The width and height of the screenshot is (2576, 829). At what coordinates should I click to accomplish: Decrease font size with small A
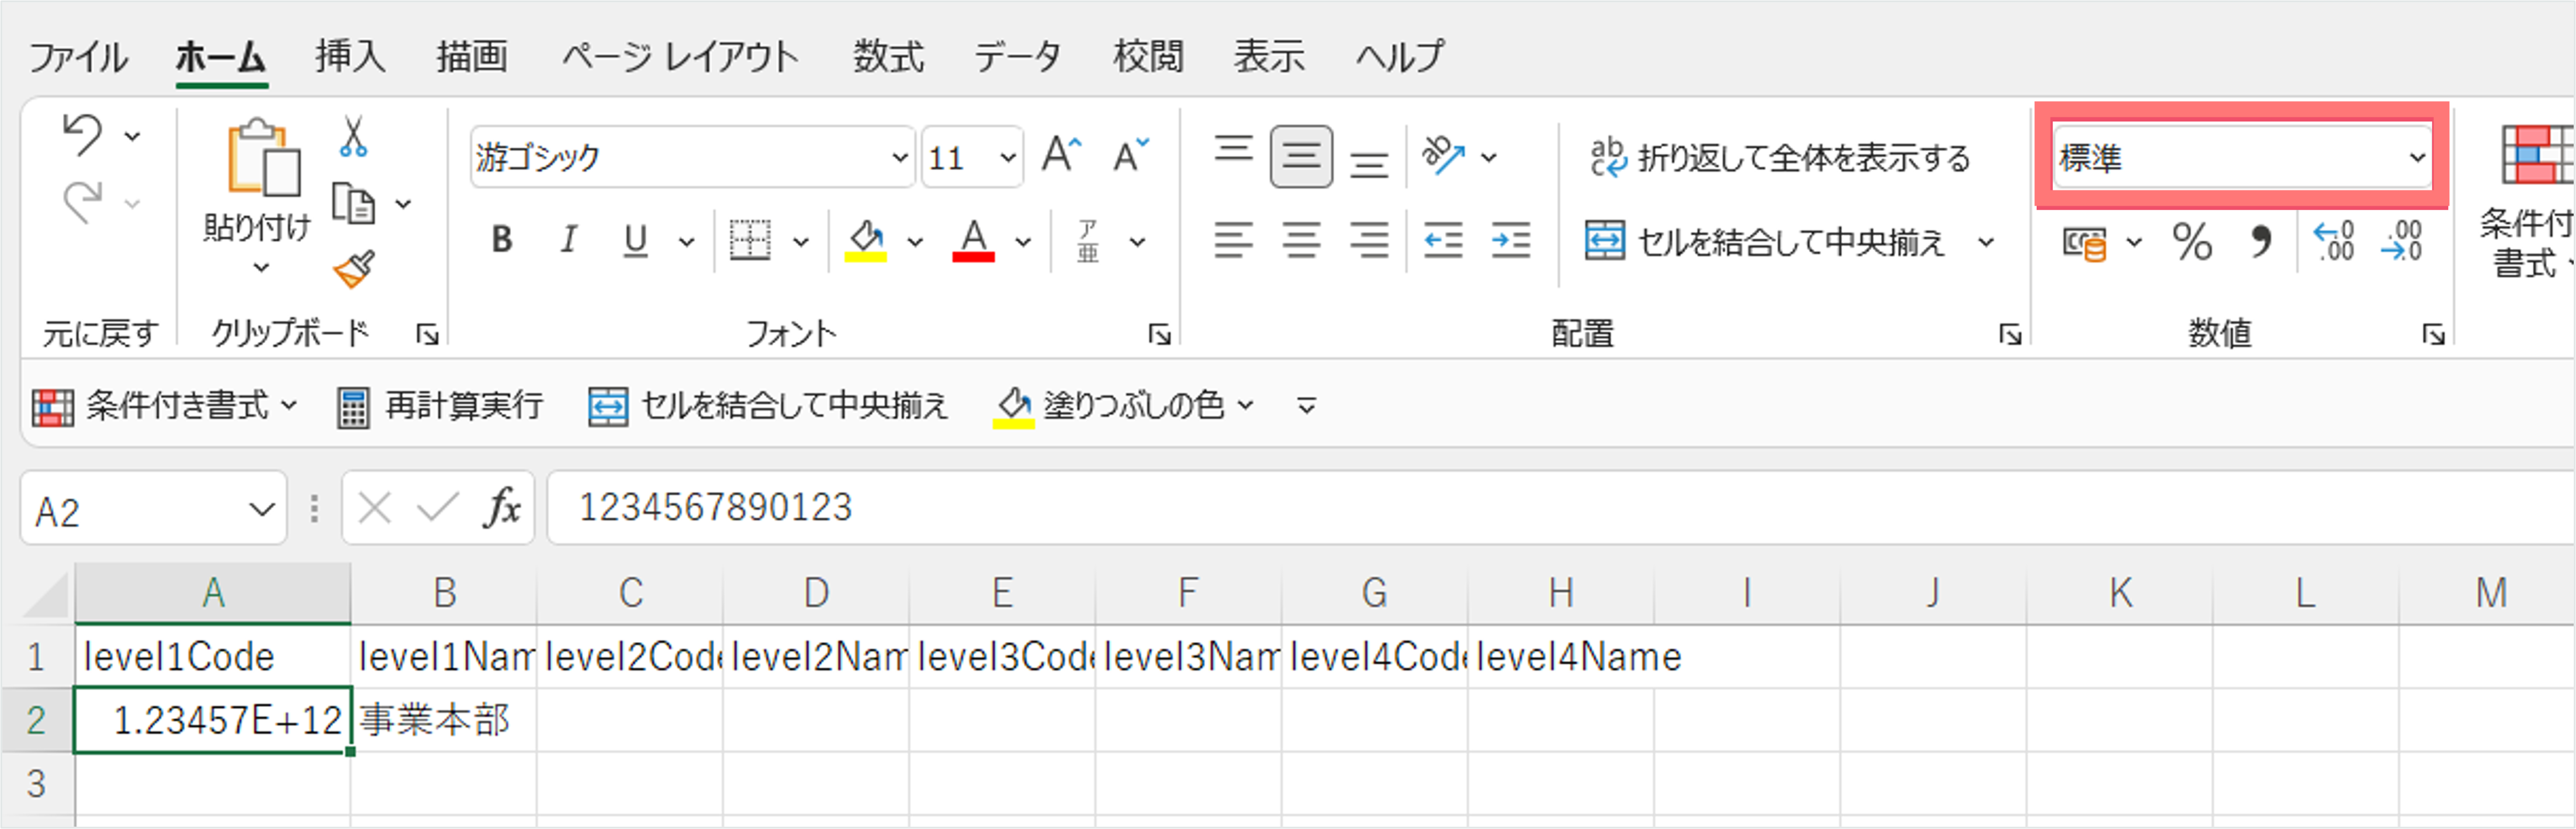click(1132, 156)
